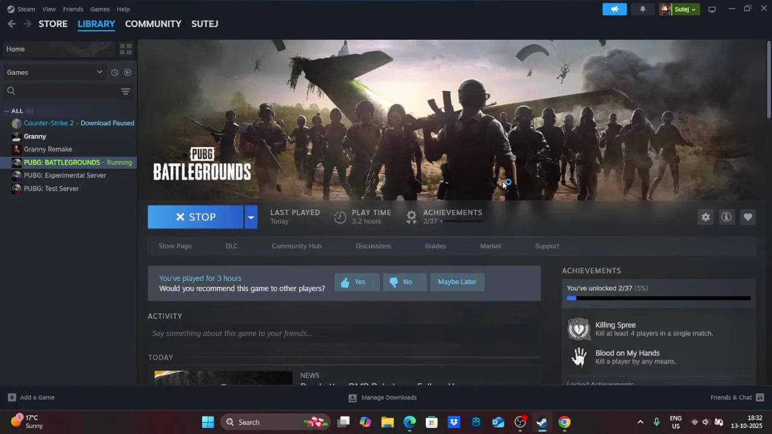
Task: Open File Explorer from the taskbar
Action: click(387, 422)
